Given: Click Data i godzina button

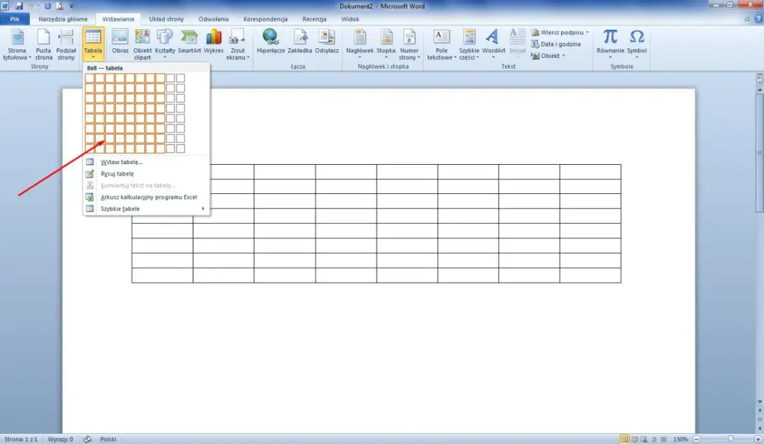Looking at the screenshot, I should 560,44.
